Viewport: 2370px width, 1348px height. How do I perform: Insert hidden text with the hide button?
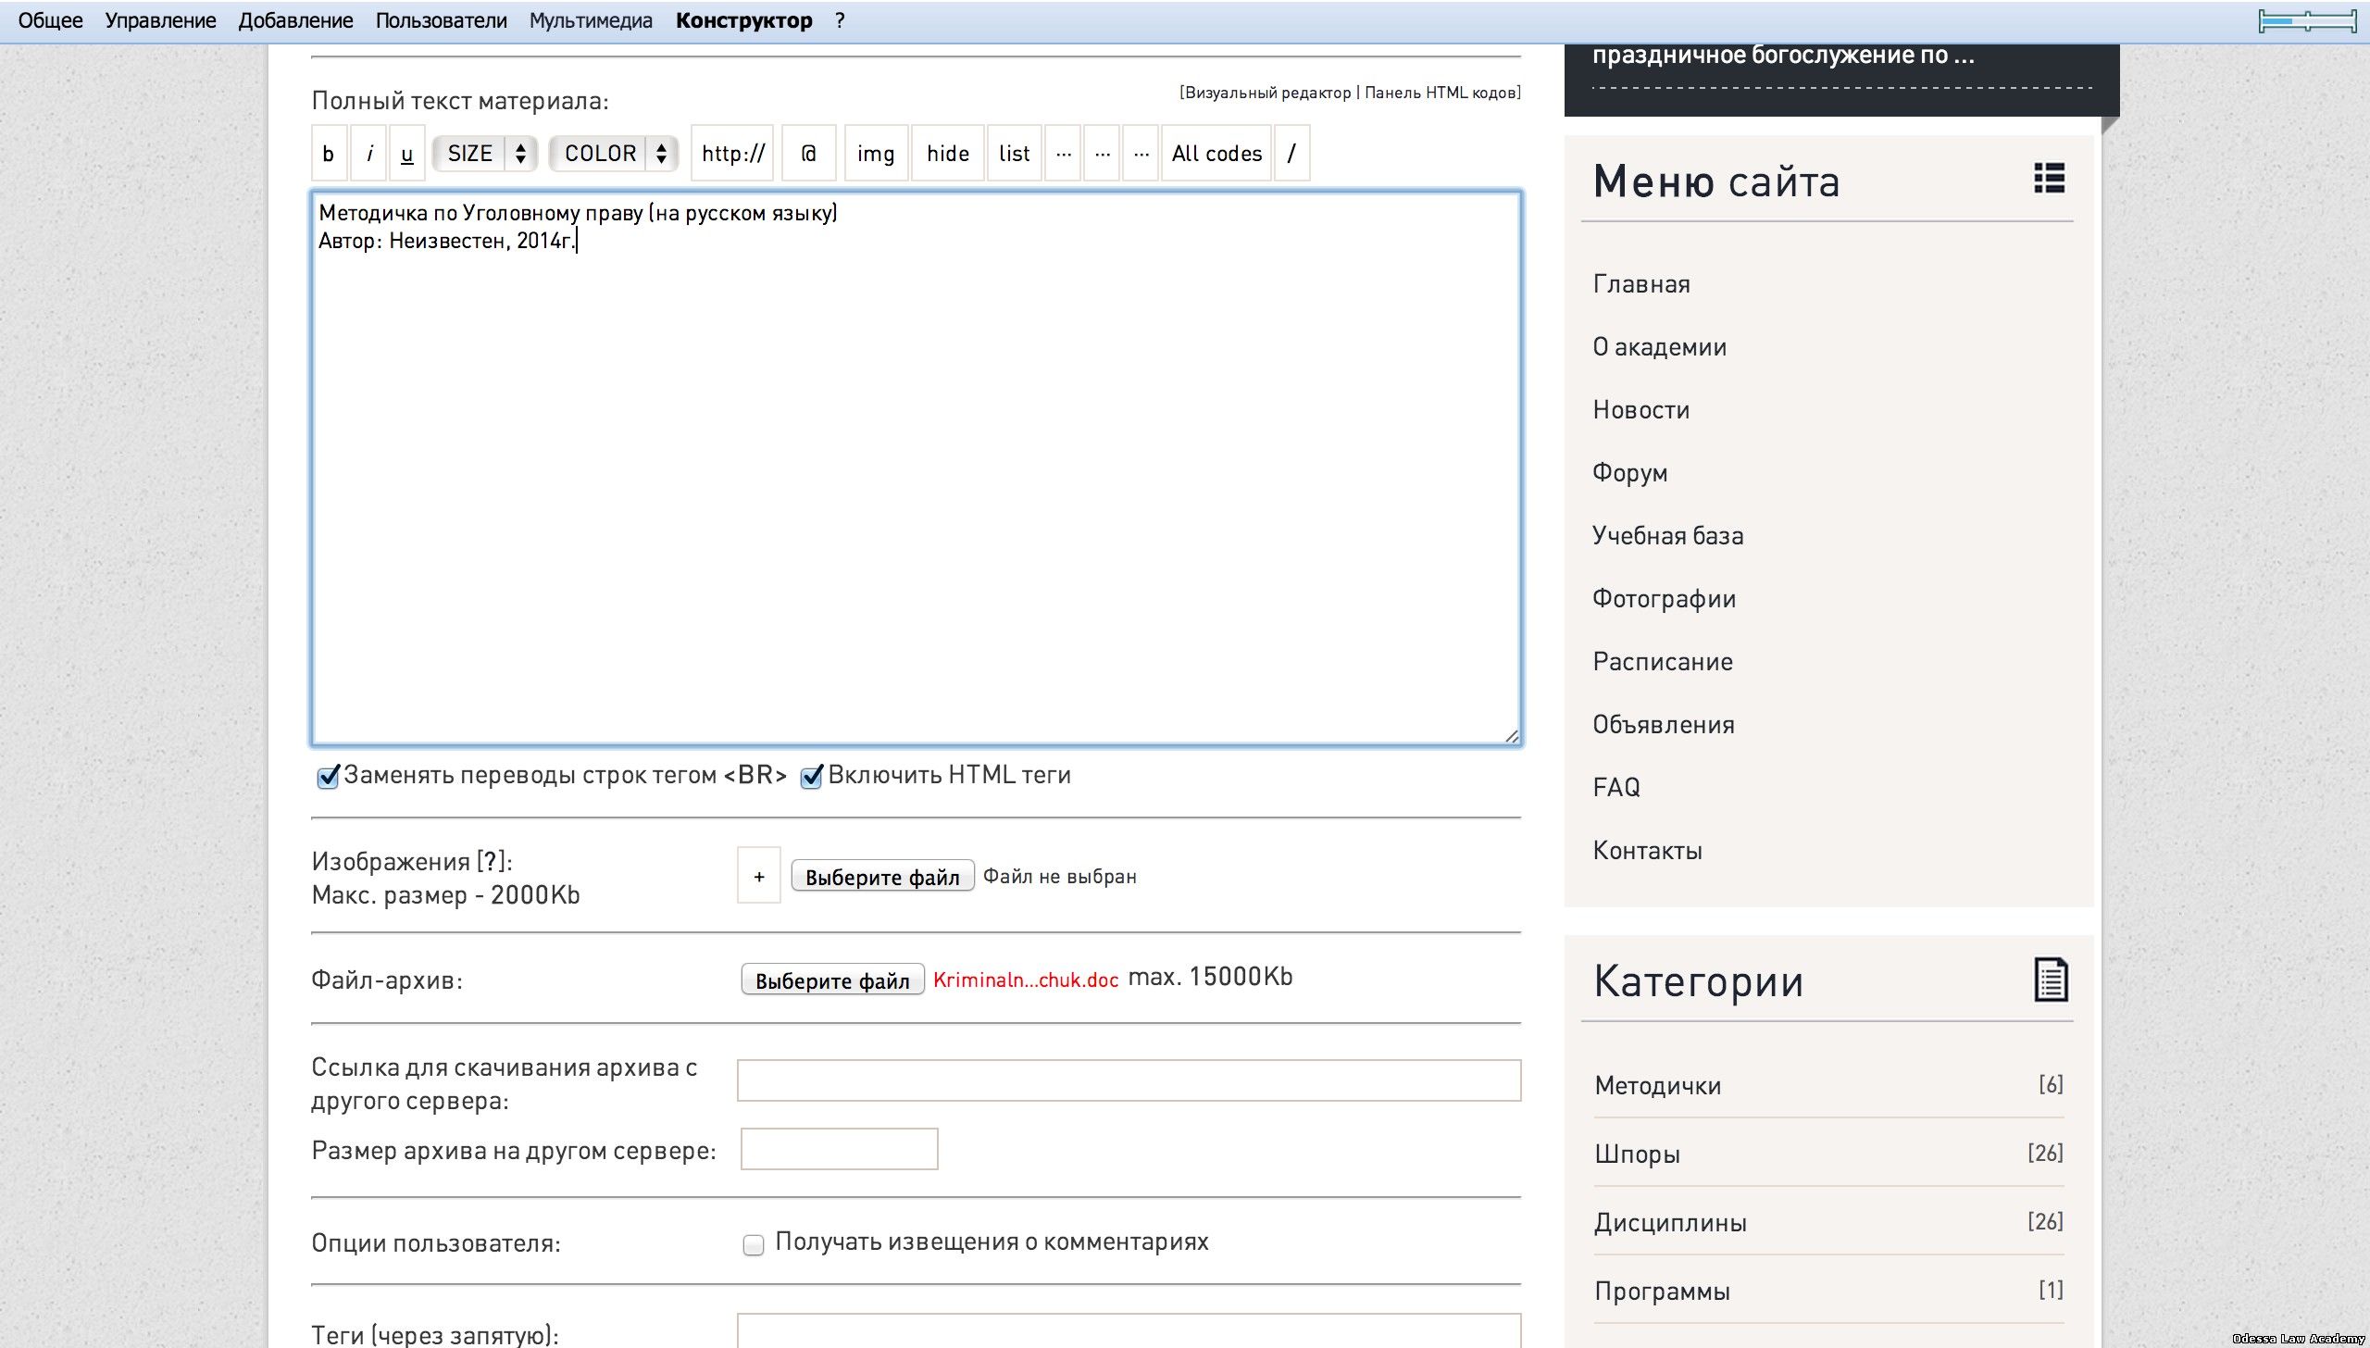click(x=948, y=154)
